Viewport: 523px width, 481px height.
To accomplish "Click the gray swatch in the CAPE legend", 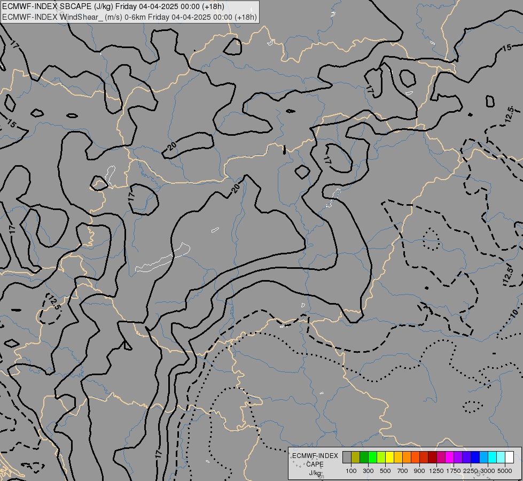I will tap(347, 457).
